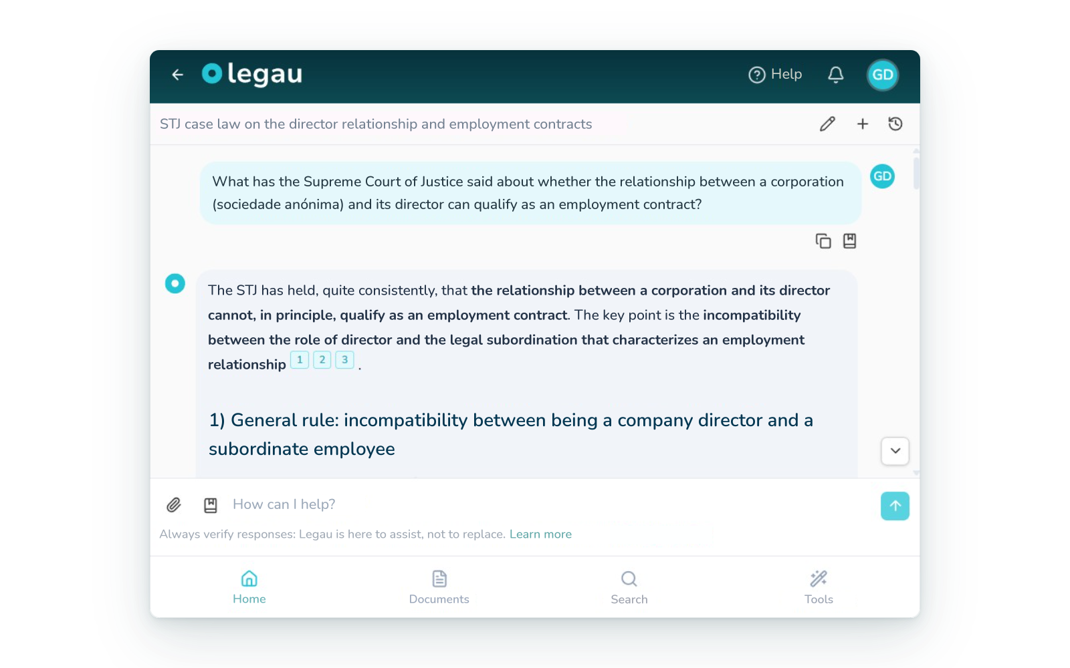Switch to the Documents tab
Viewport: 1070px width, 668px height.
click(x=439, y=587)
